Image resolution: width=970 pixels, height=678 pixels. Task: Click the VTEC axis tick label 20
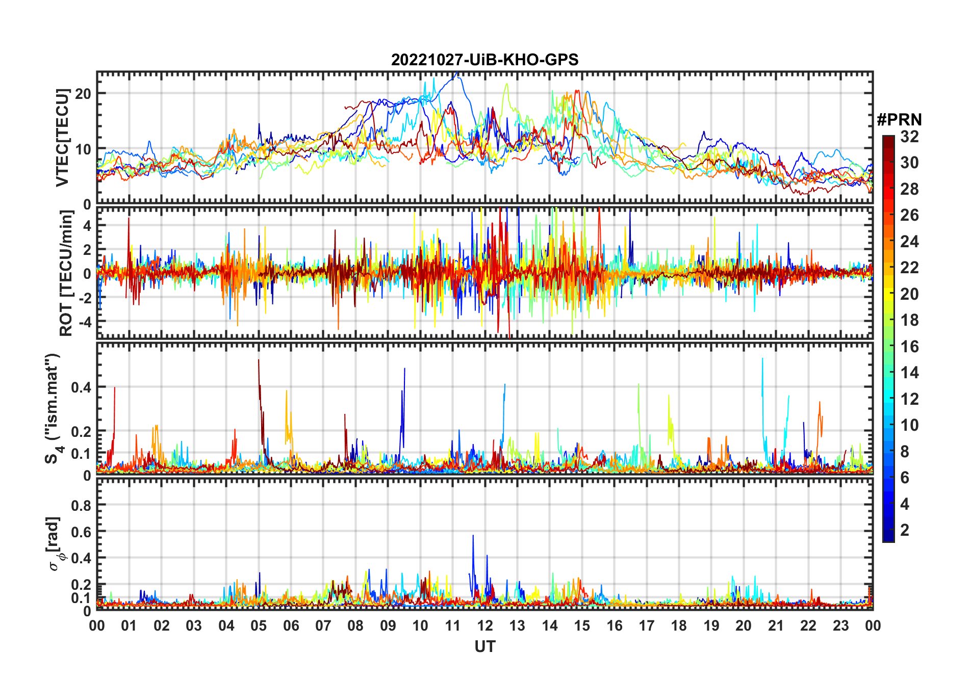tap(83, 94)
